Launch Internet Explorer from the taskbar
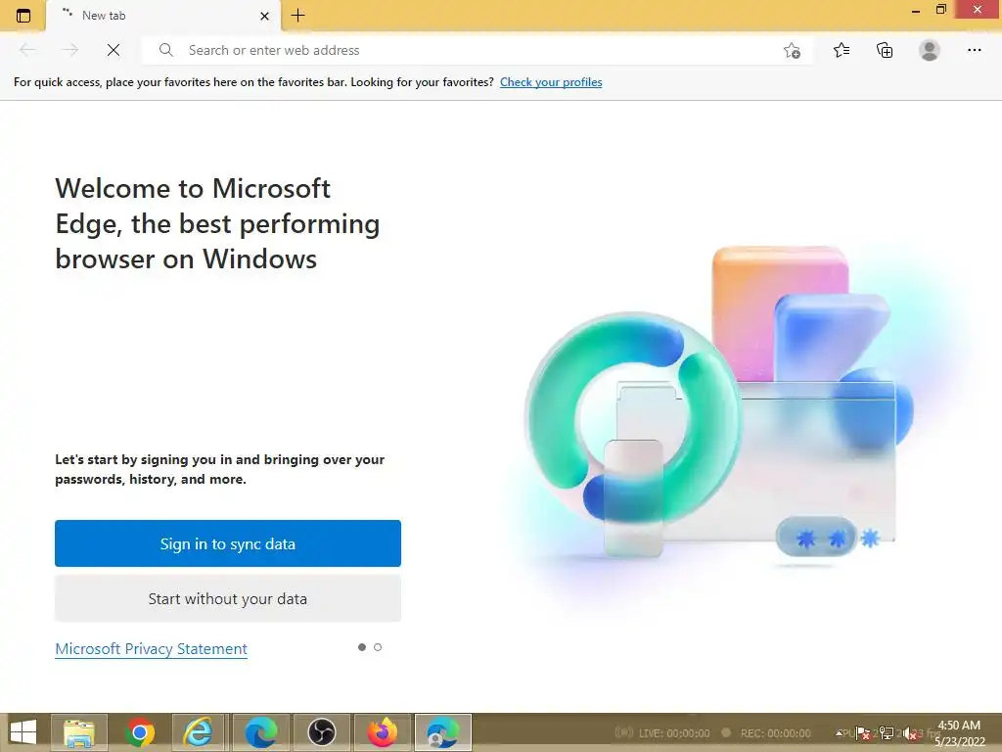This screenshot has width=1002, height=752. [x=198, y=732]
